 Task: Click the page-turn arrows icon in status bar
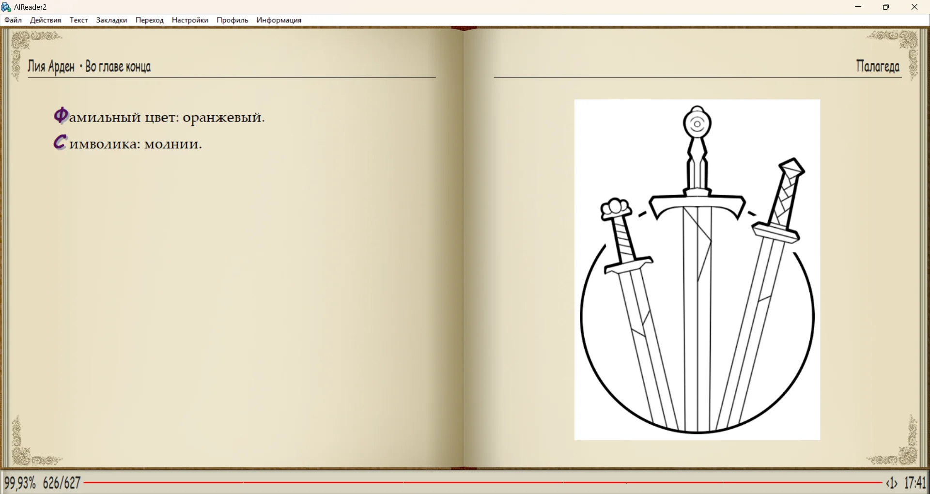pyautogui.click(x=892, y=483)
